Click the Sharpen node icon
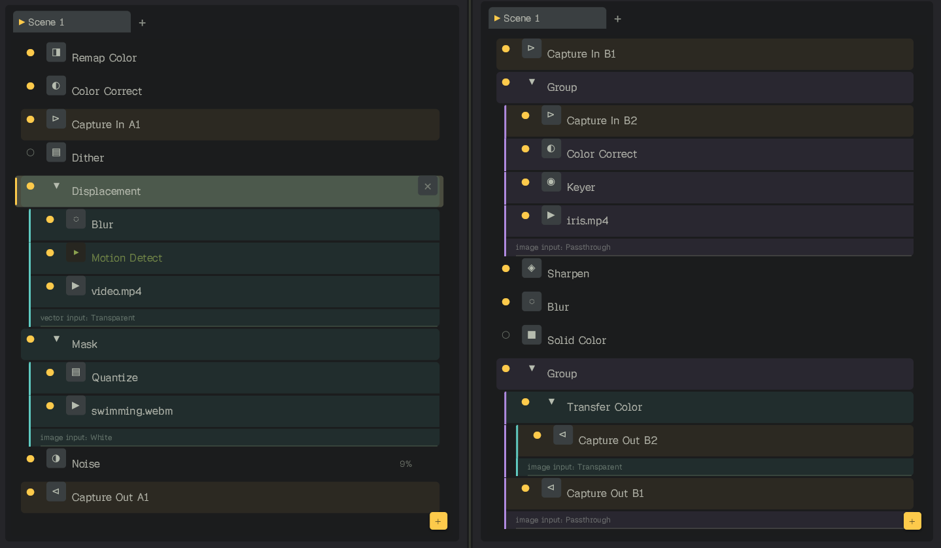 532,268
